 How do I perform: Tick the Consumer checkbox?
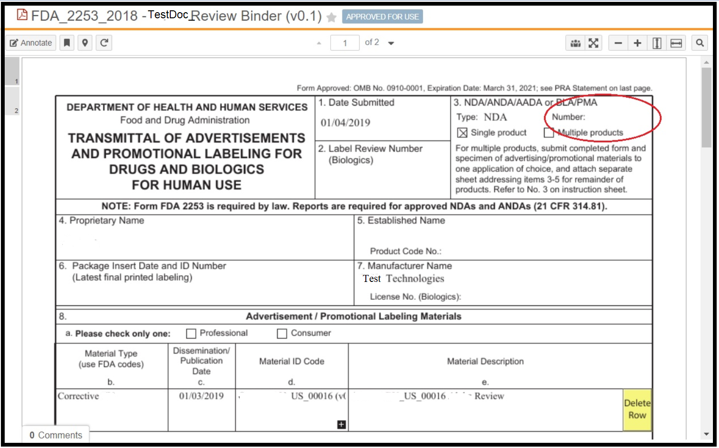pos(282,334)
